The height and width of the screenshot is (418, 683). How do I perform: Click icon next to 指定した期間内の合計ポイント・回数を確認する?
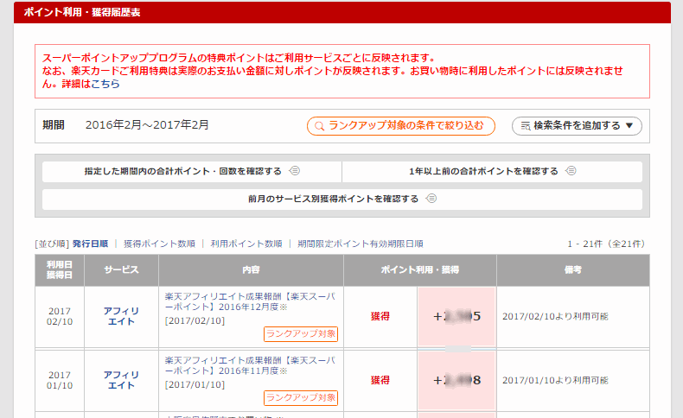click(295, 171)
